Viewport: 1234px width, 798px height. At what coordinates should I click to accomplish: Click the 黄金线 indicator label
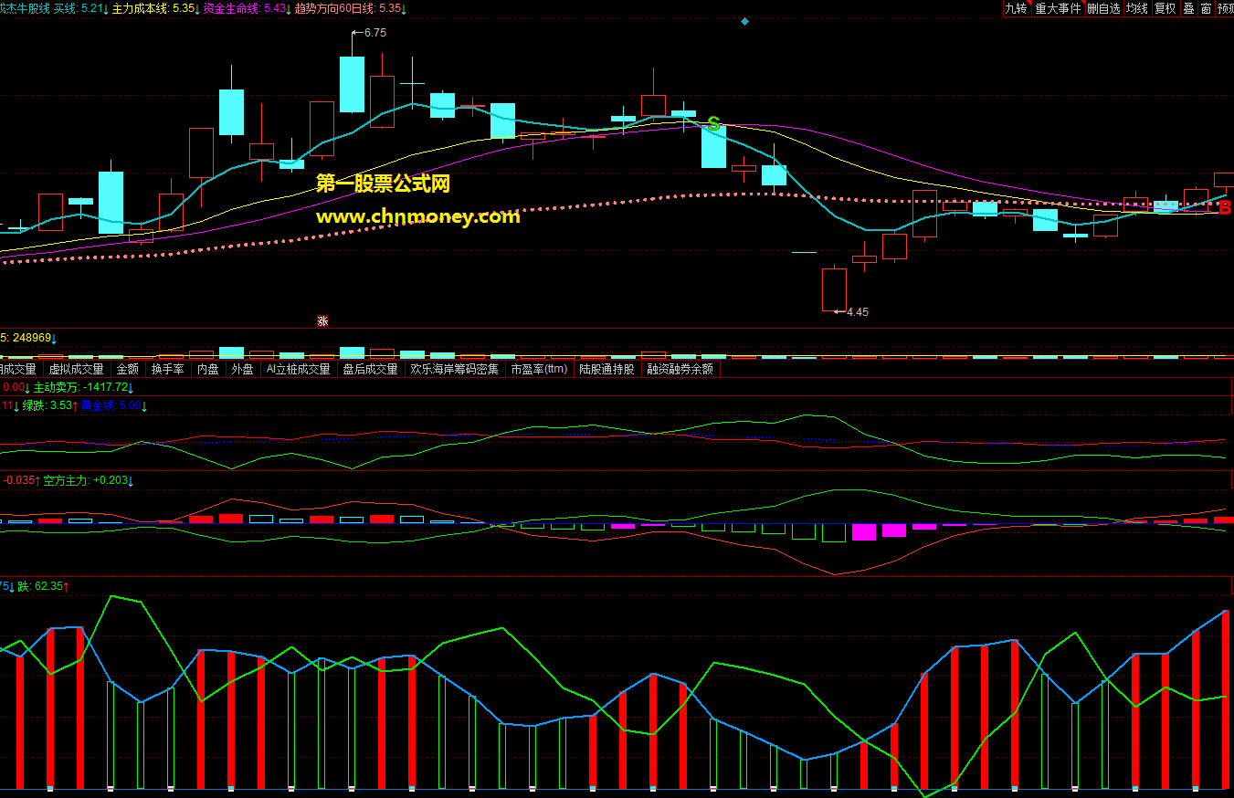click(114, 405)
